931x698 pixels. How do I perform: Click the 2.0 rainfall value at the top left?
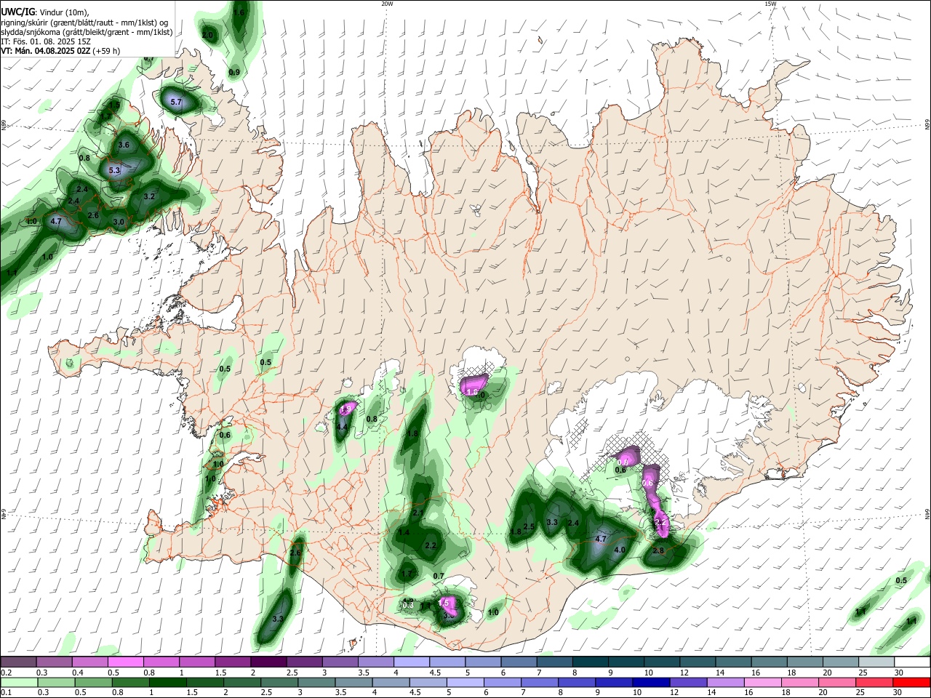pyautogui.click(x=207, y=35)
